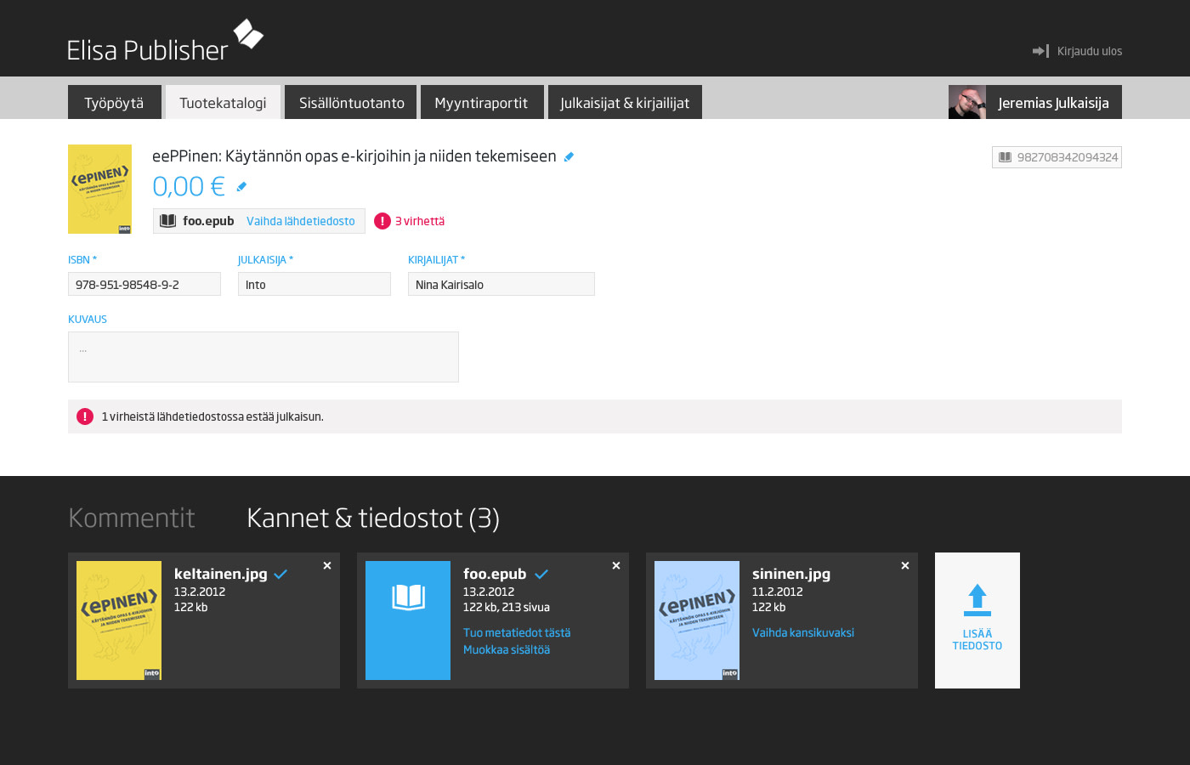
Task: Click the 11.2.2012 date on sininen.jpg
Action: tap(778, 592)
